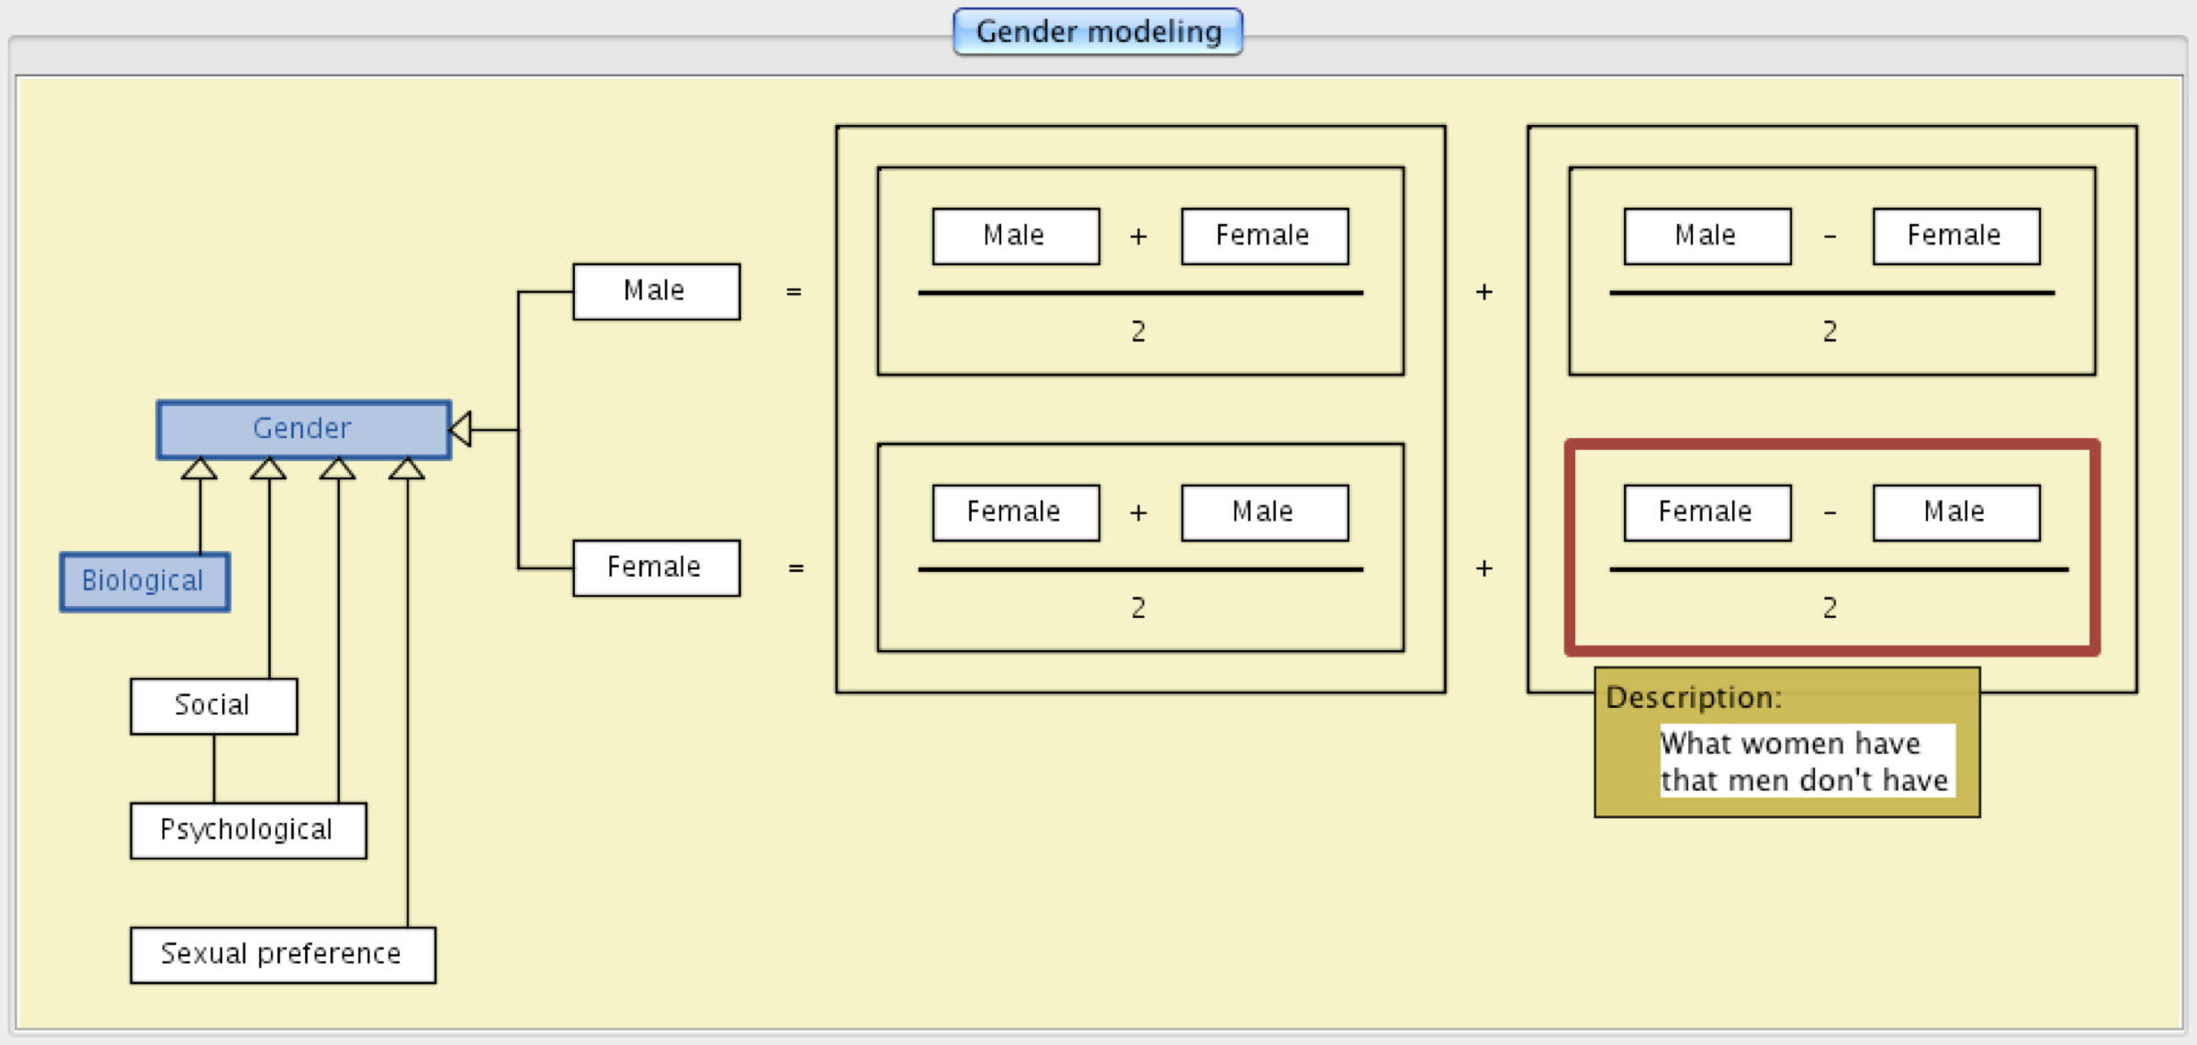Select the Biological subclass box
The width and height of the screenshot is (2197, 1045).
click(x=144, y=581)
